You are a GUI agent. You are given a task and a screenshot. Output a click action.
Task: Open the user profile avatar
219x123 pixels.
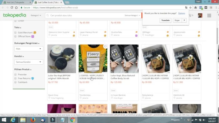click(200, 15)
